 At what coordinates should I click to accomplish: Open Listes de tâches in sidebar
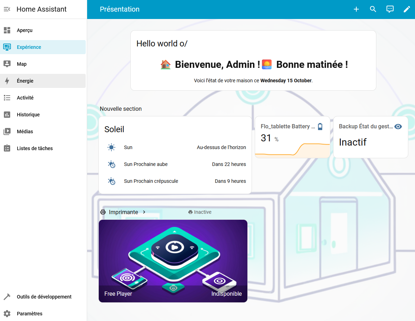click(34, 148)
